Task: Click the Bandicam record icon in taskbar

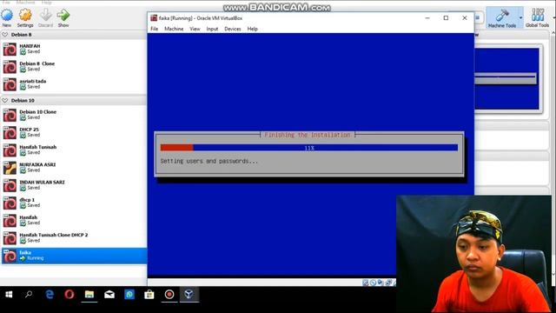Action: pyautogui.click(x=169, y=294)
